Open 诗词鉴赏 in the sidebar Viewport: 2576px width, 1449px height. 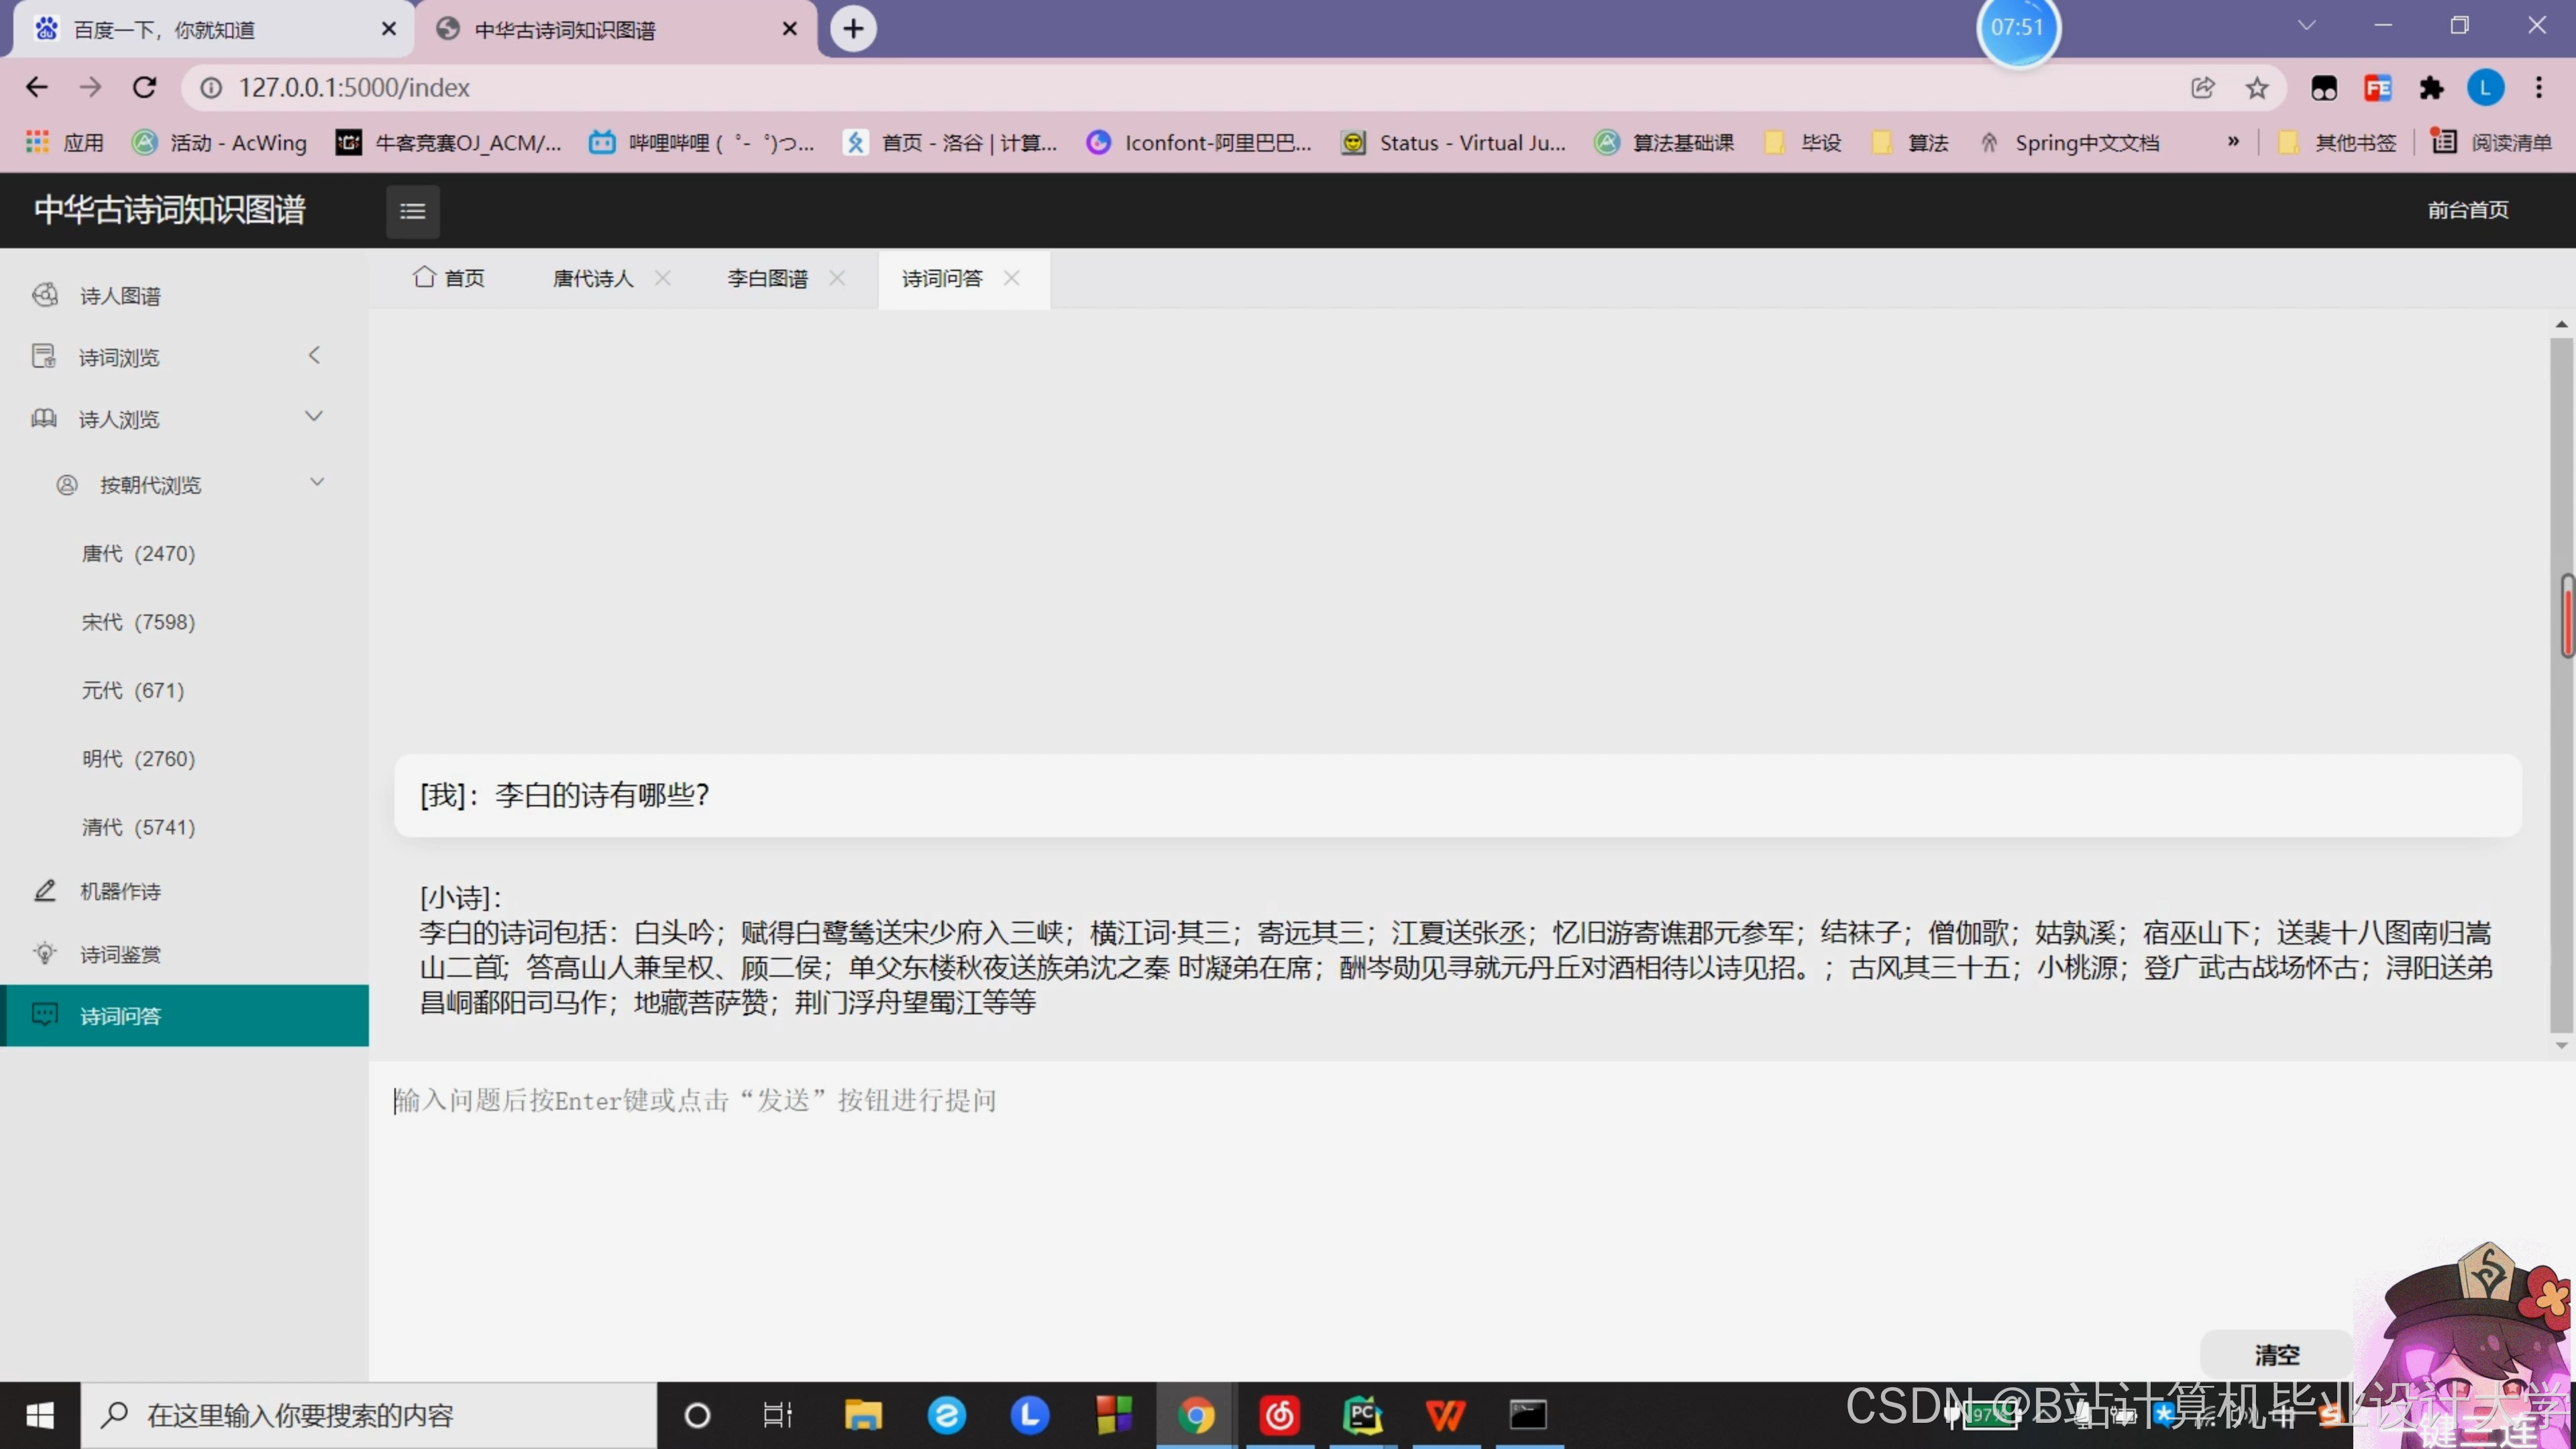click(120, 954)
